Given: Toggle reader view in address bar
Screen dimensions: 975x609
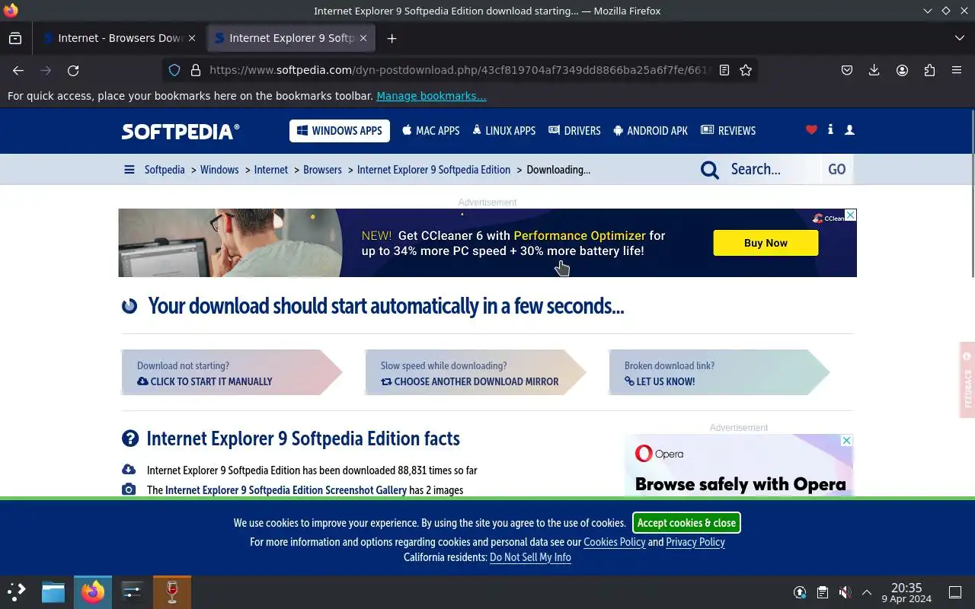Looking at the screenshot, I should (724, 70).
